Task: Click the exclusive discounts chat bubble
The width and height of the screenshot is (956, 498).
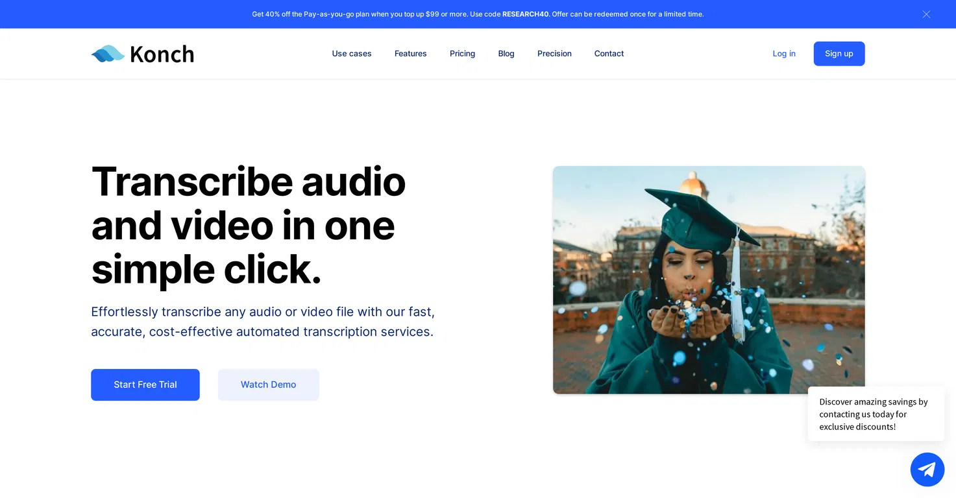Action: pos(876,414)
